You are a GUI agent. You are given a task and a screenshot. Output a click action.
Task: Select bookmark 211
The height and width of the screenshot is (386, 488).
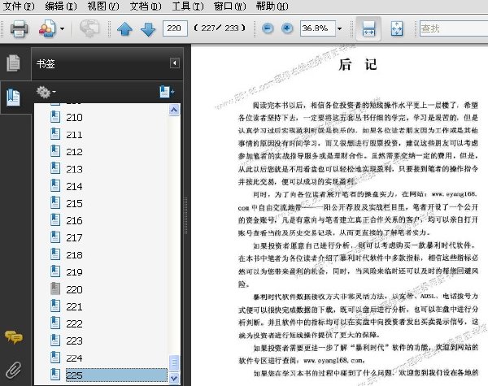pyautogui.click(x=74, y=135)
